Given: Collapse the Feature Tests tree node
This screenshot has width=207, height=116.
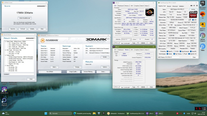Looking at the screenshot, I should coord(5,55).
